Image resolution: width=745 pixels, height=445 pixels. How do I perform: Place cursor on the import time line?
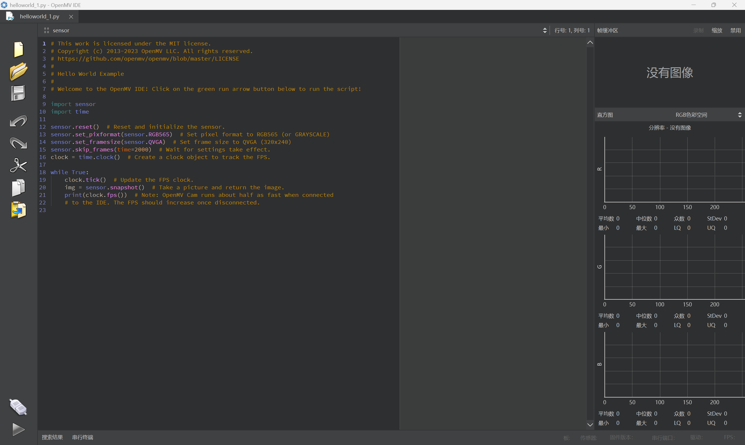(x=70, y=112)
